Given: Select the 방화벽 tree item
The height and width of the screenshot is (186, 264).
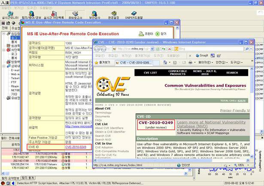Looking at the screenshot, I should point(13,62).
